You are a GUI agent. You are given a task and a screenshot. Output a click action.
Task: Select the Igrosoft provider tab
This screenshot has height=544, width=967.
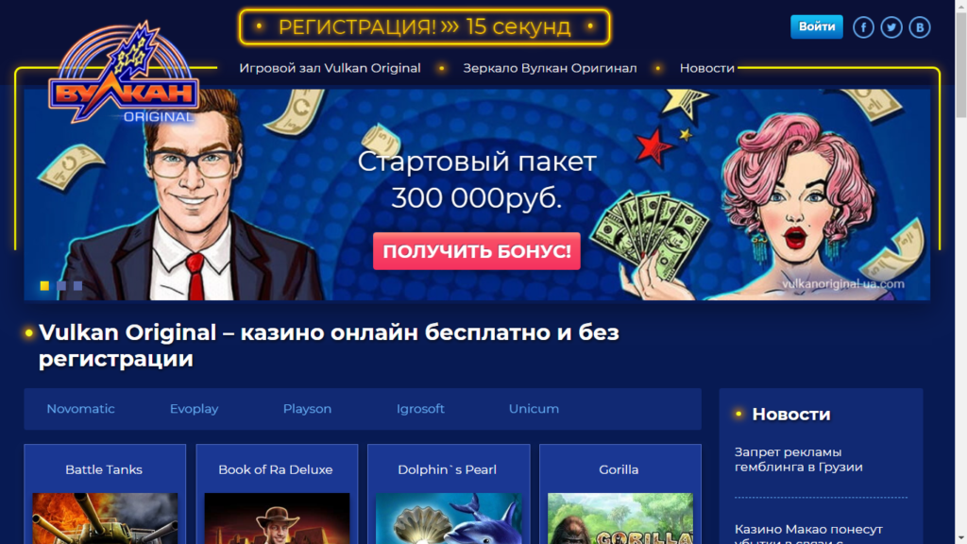point(420,408)
